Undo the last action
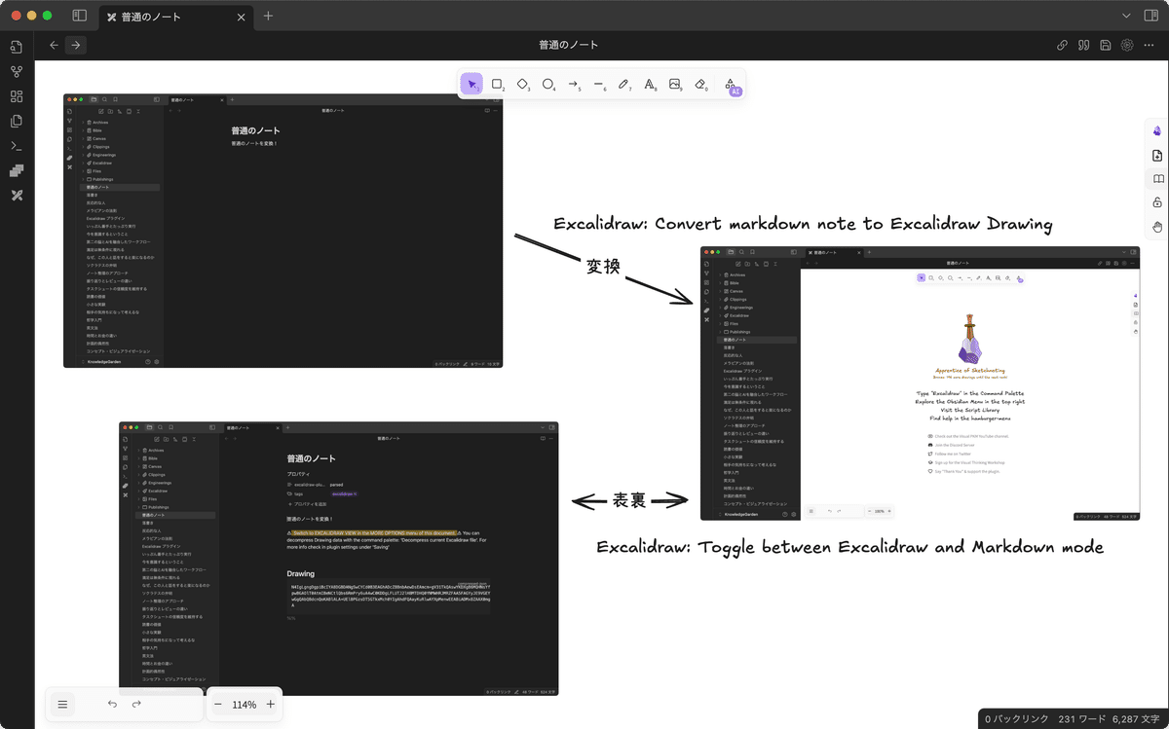 112,704
